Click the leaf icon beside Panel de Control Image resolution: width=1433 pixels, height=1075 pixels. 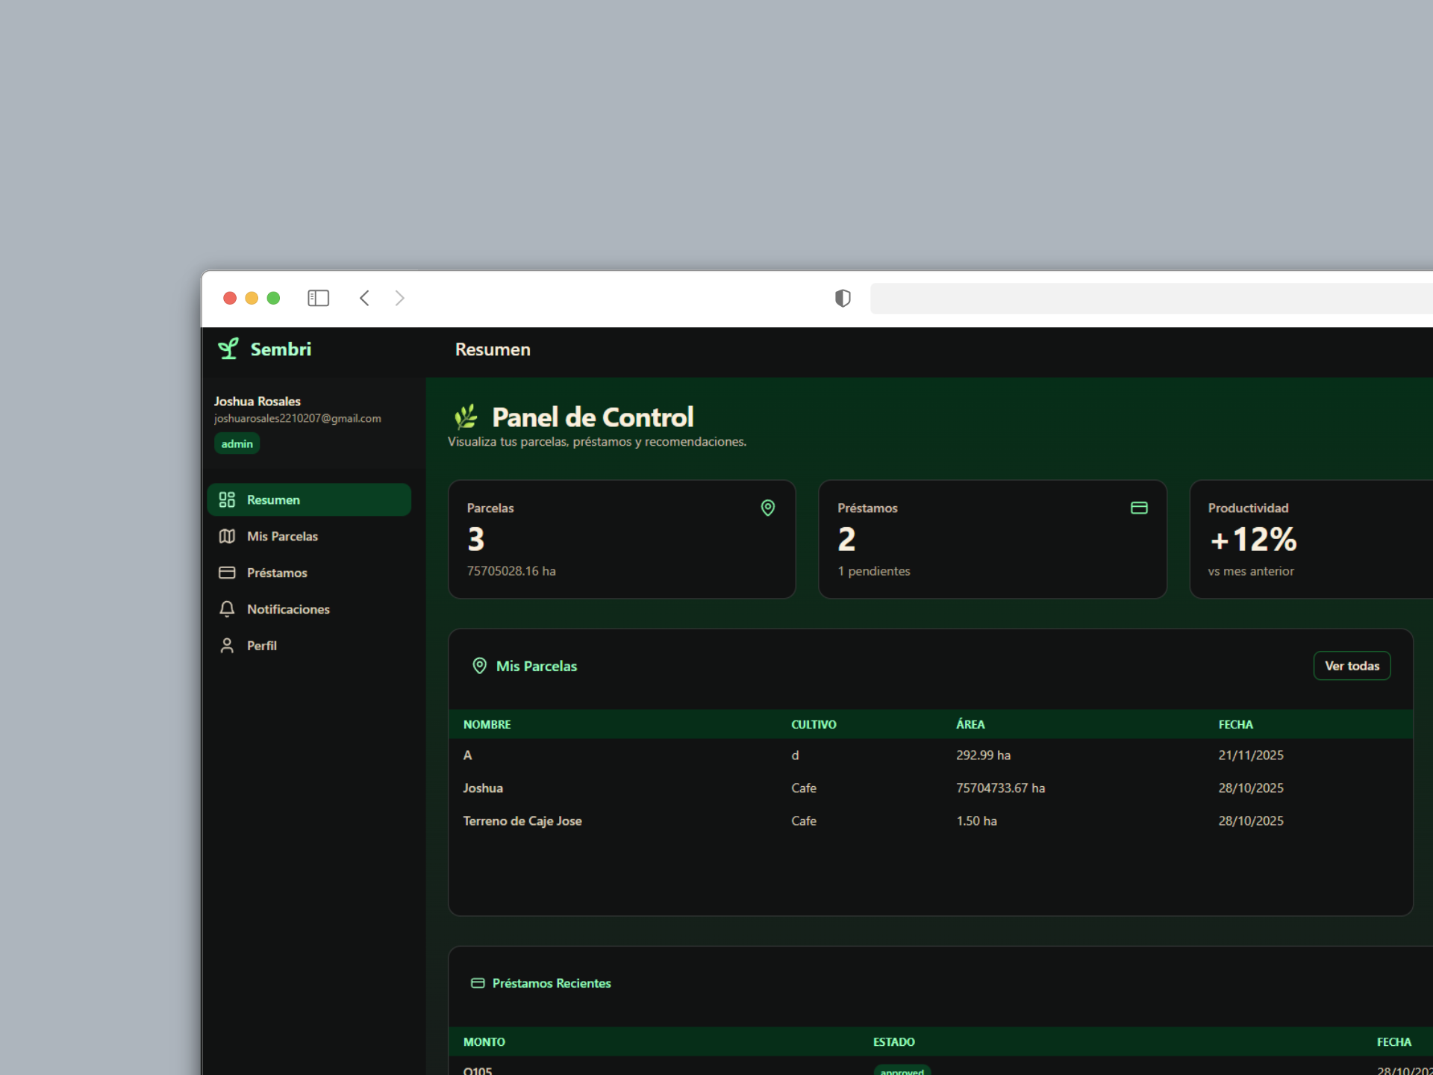[466, 417]
